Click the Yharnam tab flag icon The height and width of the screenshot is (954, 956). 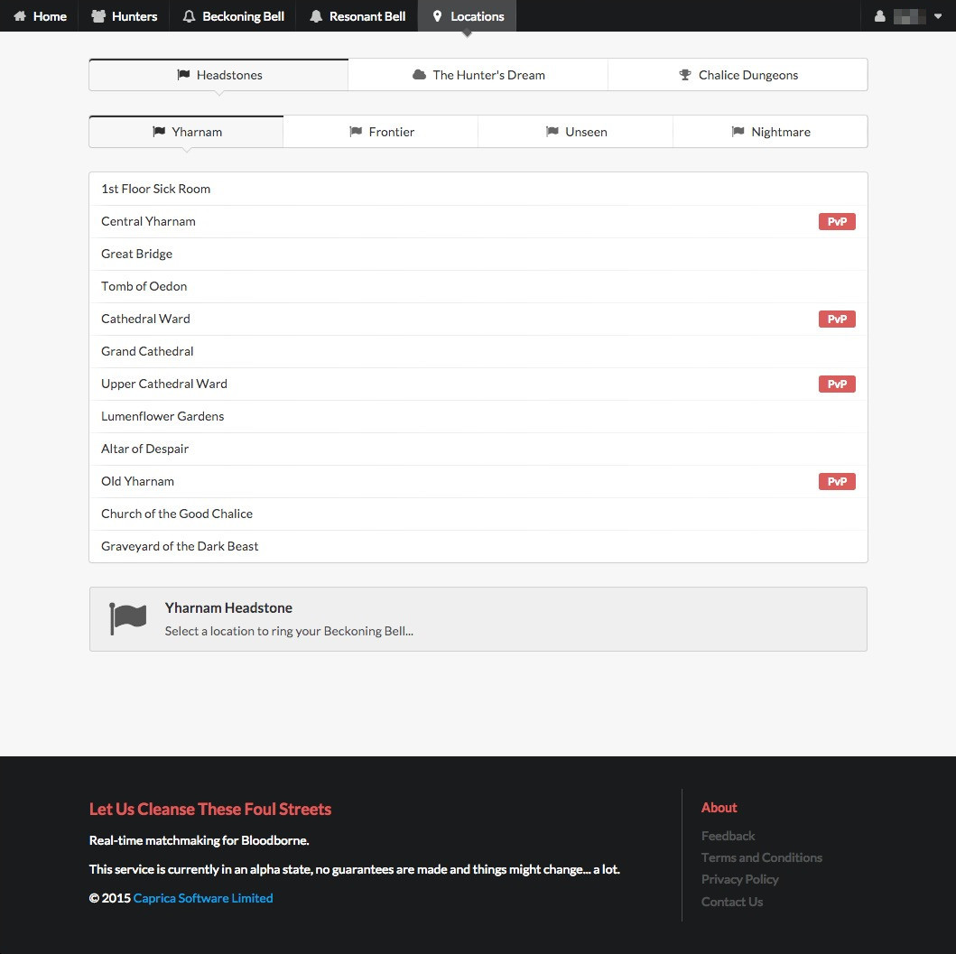coord(159,132)
